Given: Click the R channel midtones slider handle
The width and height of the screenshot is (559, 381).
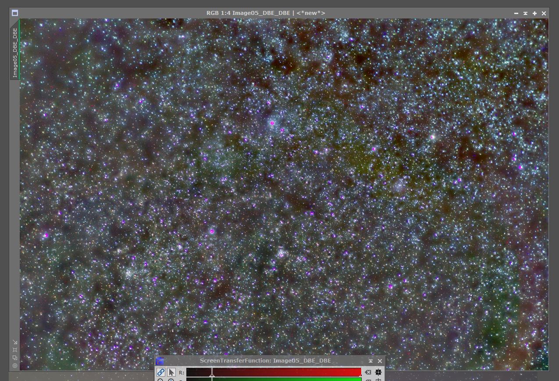Looking at the screenshot, I should [x=212, y=374].
